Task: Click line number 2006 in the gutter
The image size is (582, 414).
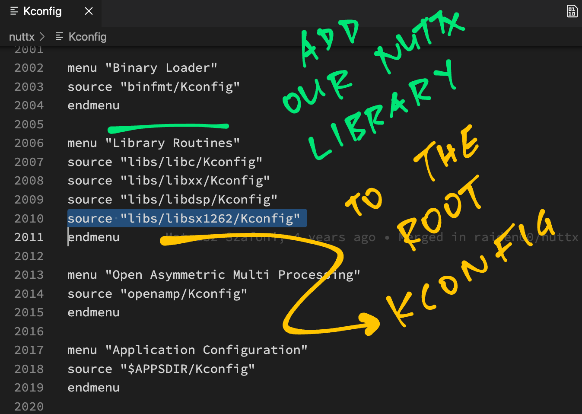Action: pyautogui.click(x=29, y=143)
